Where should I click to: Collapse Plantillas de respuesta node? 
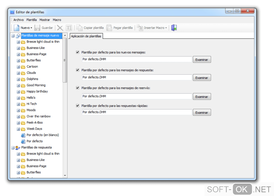(x=13, y=148)
